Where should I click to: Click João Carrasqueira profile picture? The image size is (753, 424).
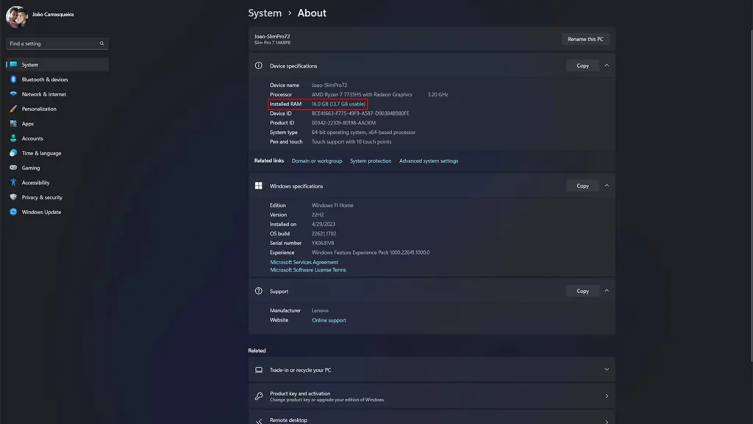click(x=16, y=16)
